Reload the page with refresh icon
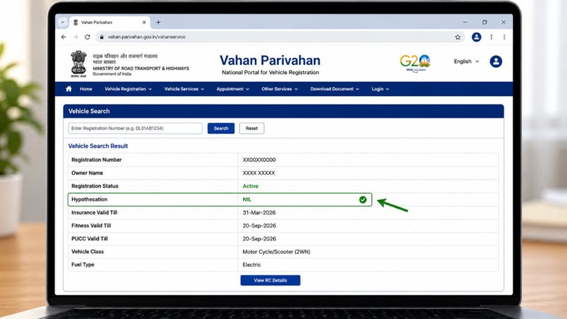567x319 pixels. (x=87, y=37)
